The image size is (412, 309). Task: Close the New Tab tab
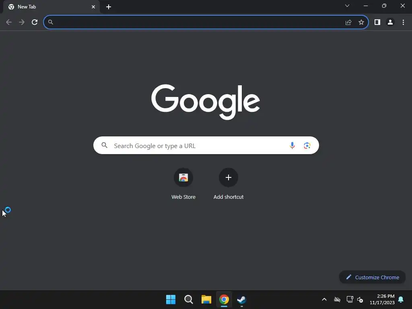[93, 7]
